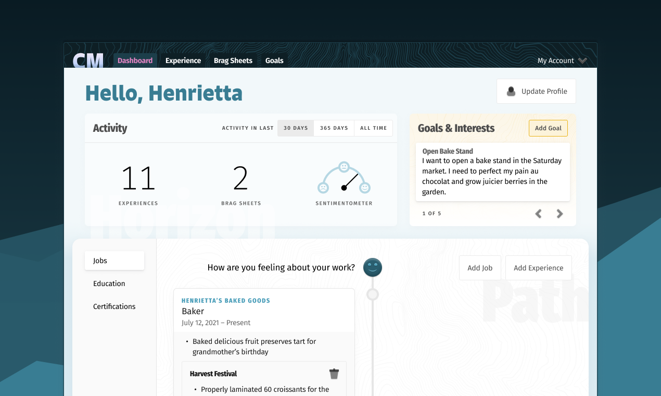Select the All Time activity filter
This screenshot has width=661, height=396.
click(373, 128)
